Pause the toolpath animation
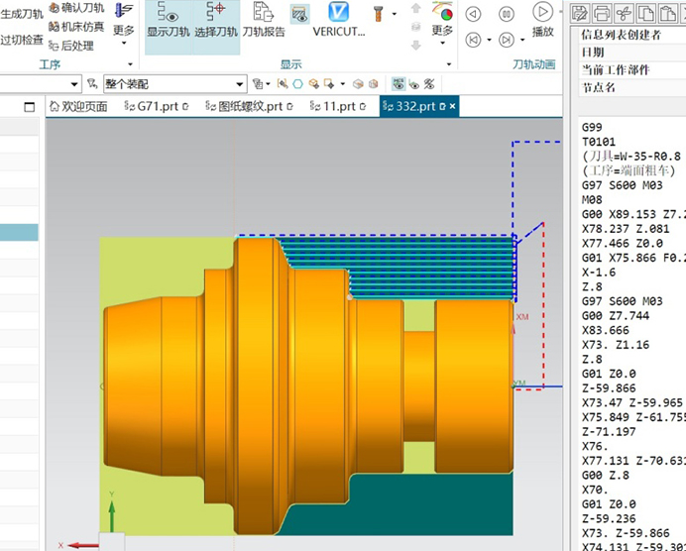This screenshot has width=686, height=551. point(507,14)
